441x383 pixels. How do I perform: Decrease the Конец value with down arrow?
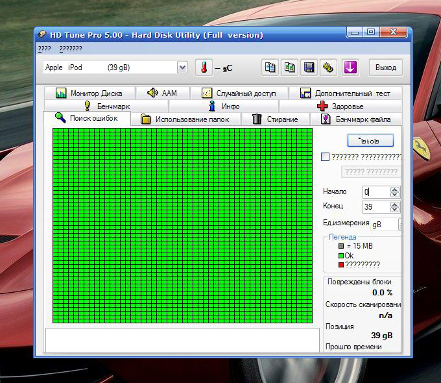(395, 210)
